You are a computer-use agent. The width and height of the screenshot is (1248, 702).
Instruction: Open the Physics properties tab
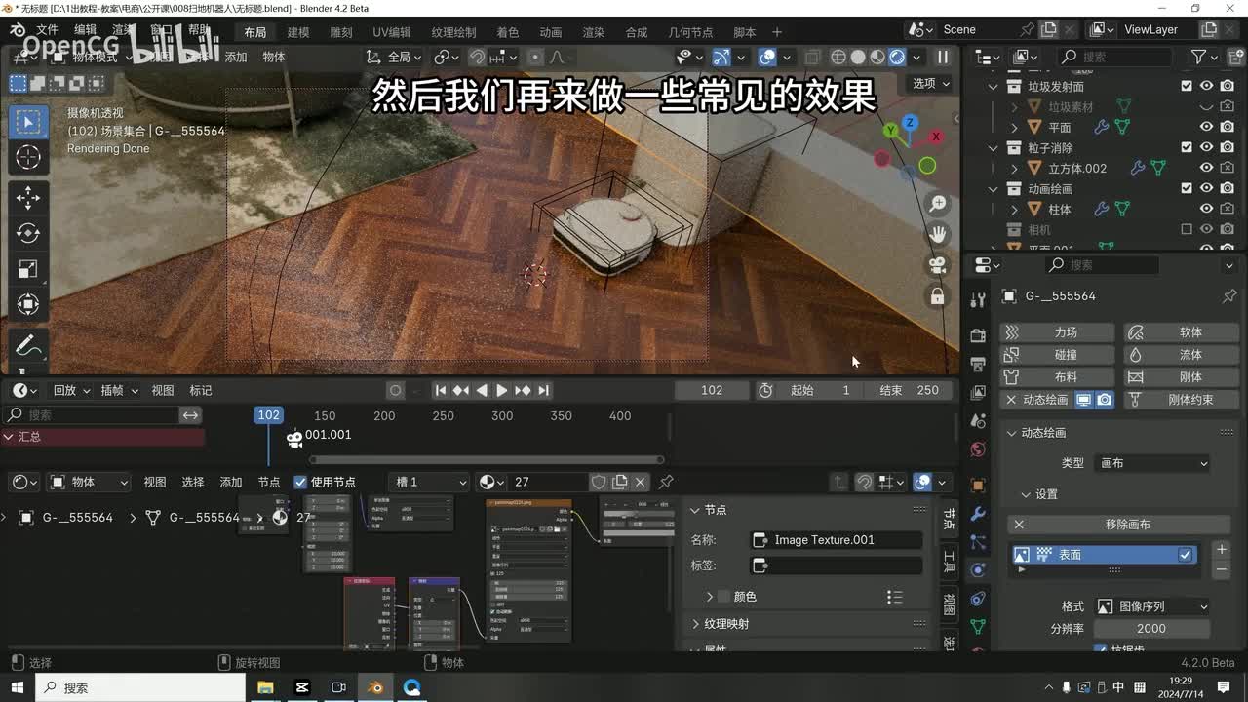click(x=978, y=570)
